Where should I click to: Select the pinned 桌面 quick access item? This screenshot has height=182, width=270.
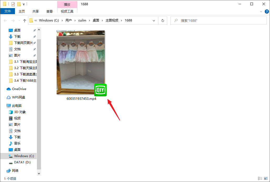click(x=17, y=30)
